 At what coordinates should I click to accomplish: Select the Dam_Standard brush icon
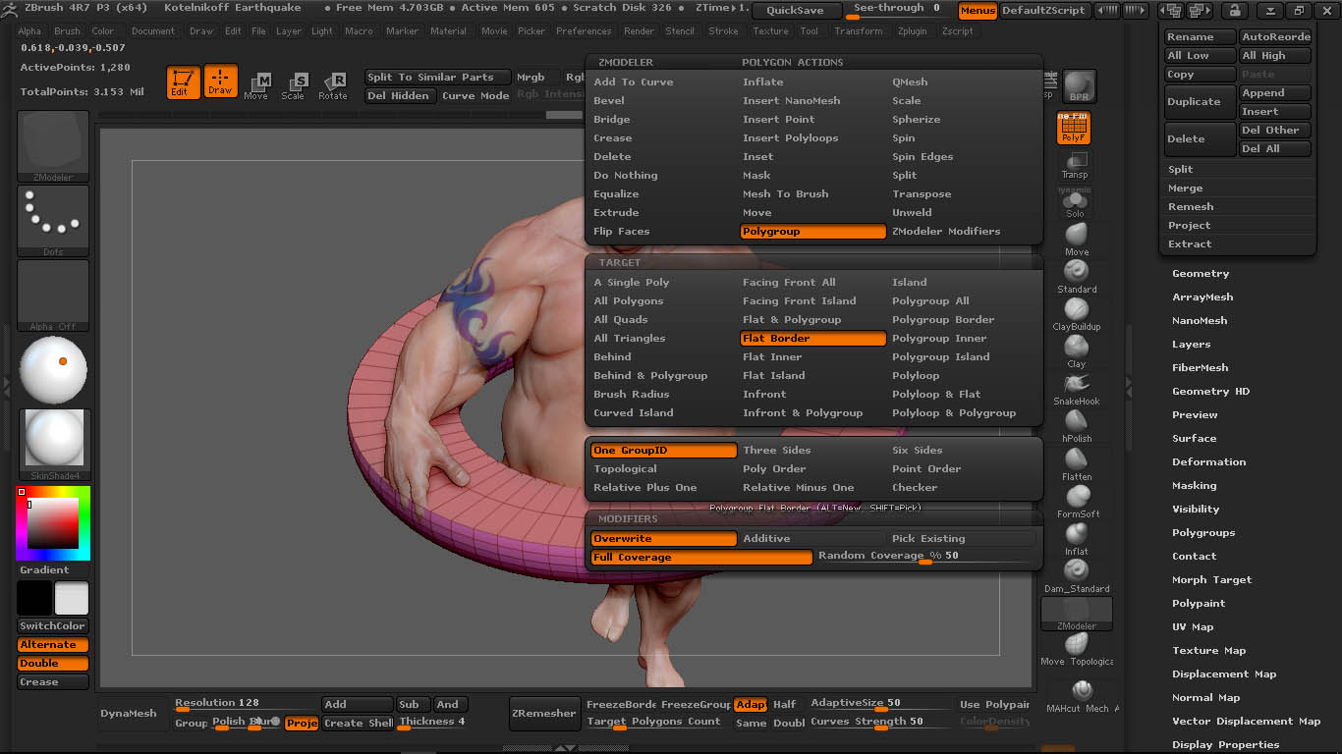tap(1076, 565)
